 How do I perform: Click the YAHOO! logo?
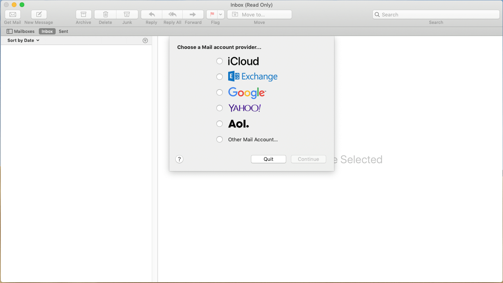pyautogui.click(x=245, y=108)
